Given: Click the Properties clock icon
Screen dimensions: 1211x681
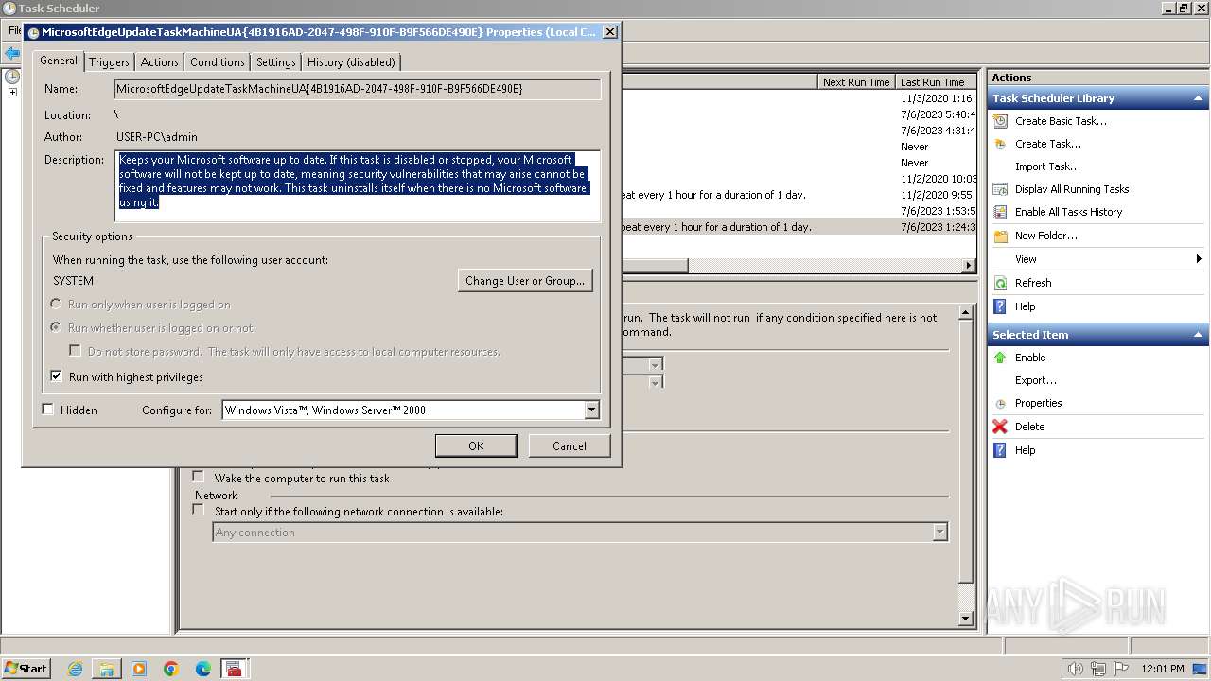Looking at the screenshot, I should click(1000, 404).
